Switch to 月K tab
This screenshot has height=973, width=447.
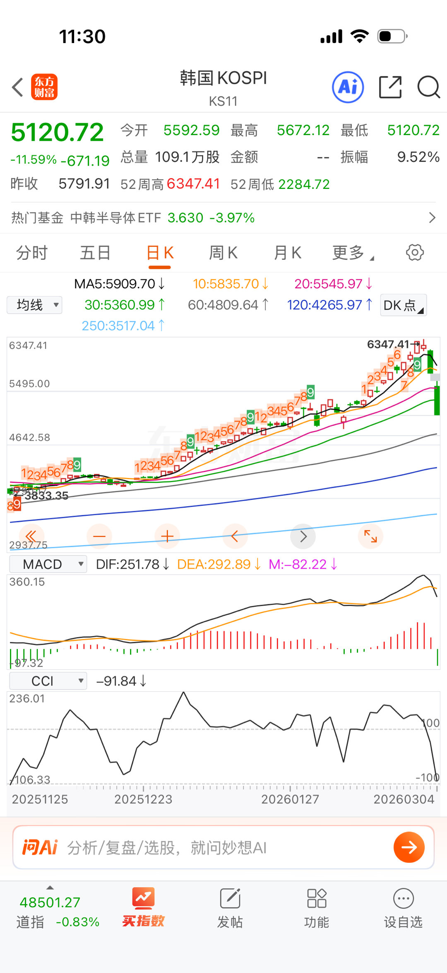(287, 253)
